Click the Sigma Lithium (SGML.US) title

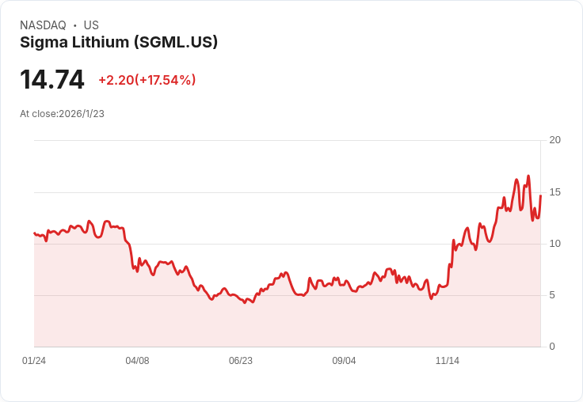[119, 43]
